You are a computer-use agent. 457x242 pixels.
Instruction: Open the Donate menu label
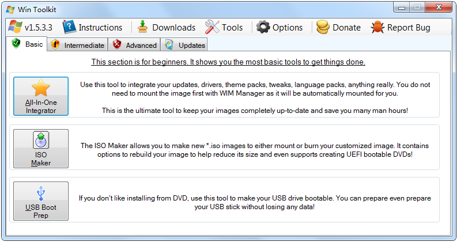point(346,28)
